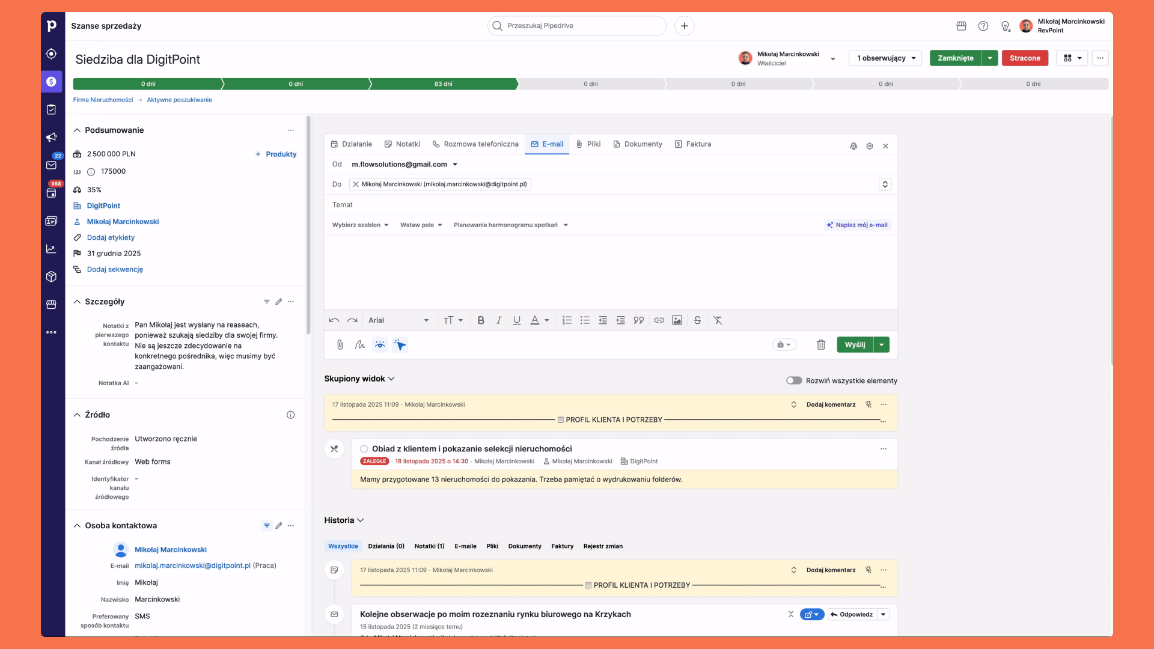Screen dimensions: 1154x649
Task: Open Campaigns via the megaphone sidebar icon
Action: [x=51, y=137]
